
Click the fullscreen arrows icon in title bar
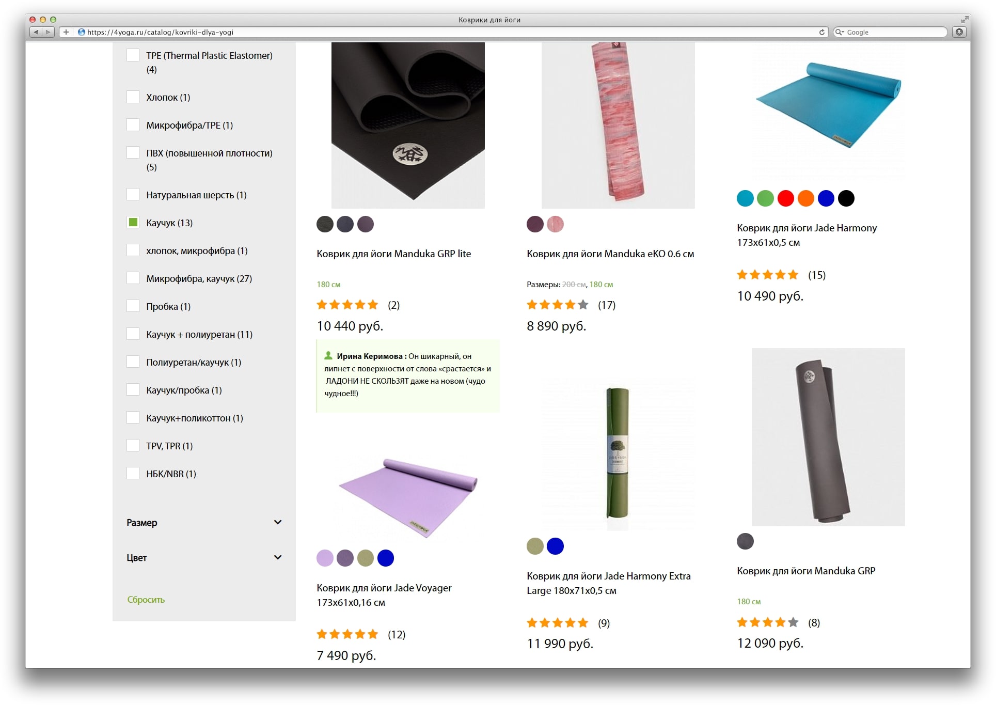click(x=964, y=20)
